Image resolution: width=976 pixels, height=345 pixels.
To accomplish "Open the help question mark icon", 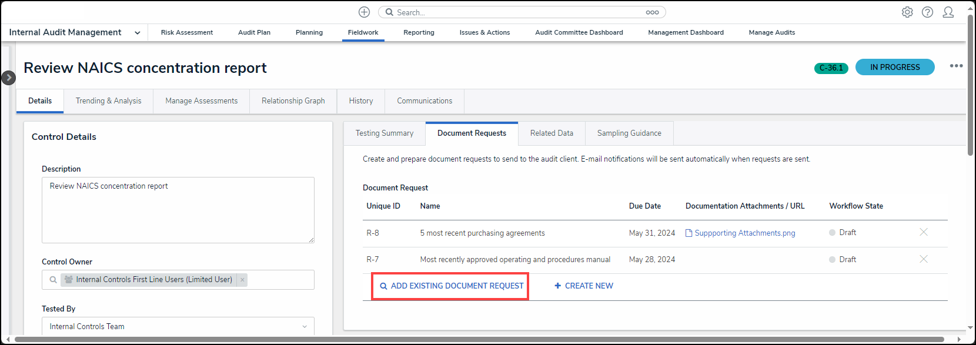I will pos(927,12).
